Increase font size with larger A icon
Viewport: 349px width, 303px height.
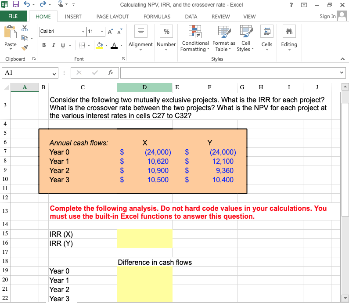coord(110,32)
